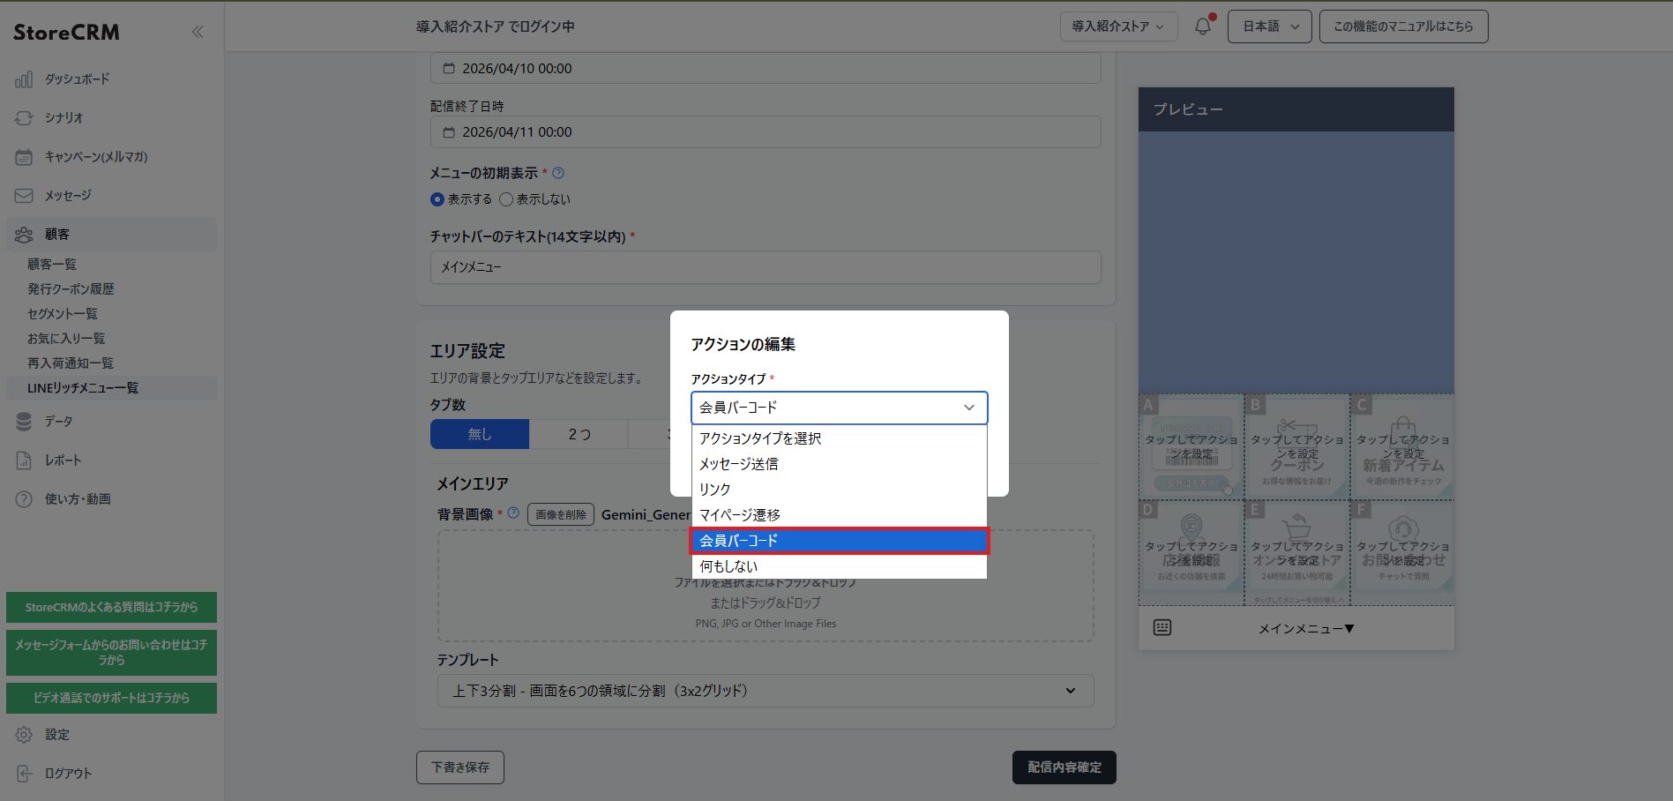Click the チャットバーのテキスト input field
This screenshot has width=1673, height=801.
click(x=765, y=267)
